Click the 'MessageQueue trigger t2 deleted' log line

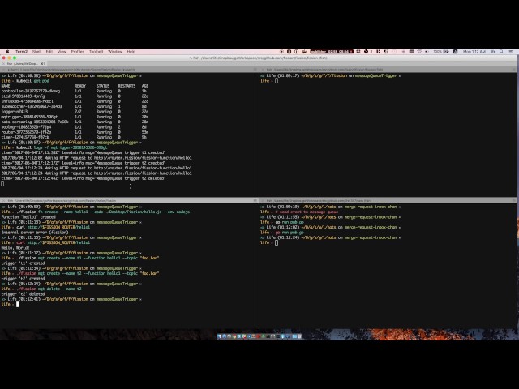83,178
